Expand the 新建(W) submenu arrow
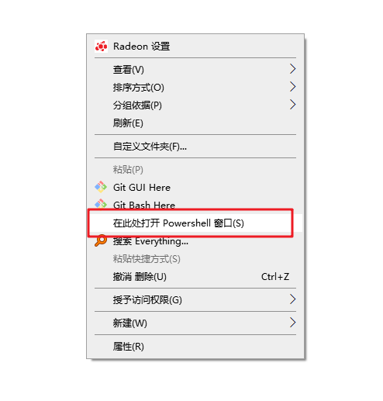The height and width of the screenshot is (401, 383). click(x=292, y=323)
